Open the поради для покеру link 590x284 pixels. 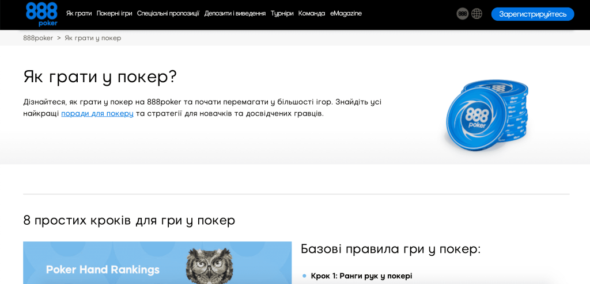pyautogui.click(x=97, y=113)
